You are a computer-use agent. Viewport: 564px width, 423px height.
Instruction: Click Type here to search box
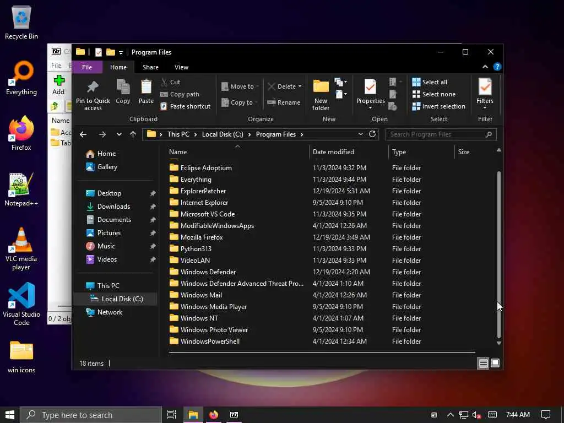coord(91,415)
